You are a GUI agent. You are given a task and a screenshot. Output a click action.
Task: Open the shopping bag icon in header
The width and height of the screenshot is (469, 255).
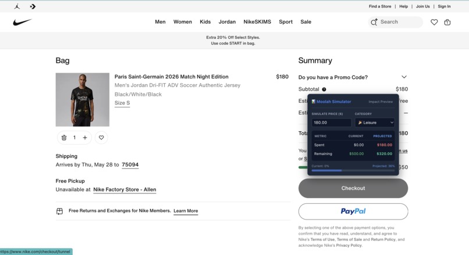[447, 22]
